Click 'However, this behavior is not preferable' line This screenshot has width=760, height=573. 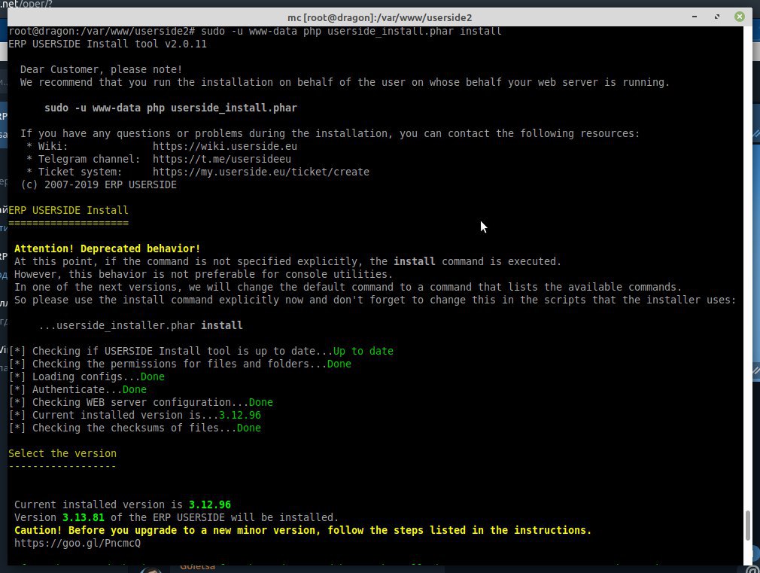(204, 274)
